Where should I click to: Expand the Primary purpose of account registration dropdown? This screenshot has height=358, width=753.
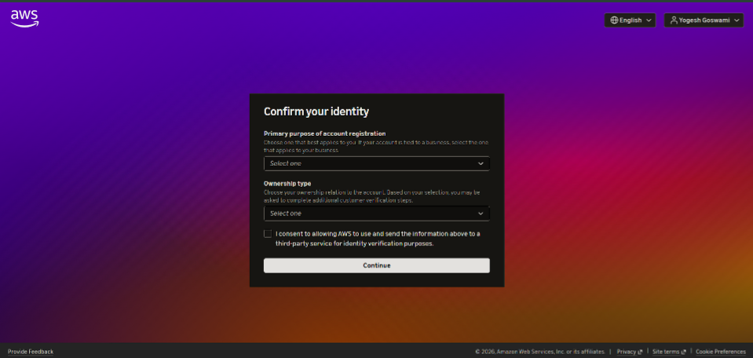[x=377, y=163]
